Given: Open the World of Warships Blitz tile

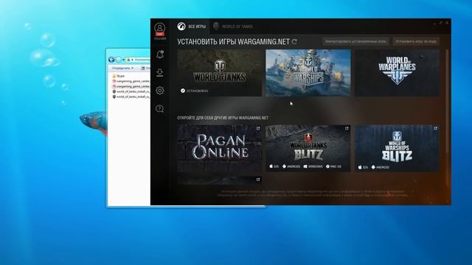Looking at the screenshot, I should (x=397, y=149).
